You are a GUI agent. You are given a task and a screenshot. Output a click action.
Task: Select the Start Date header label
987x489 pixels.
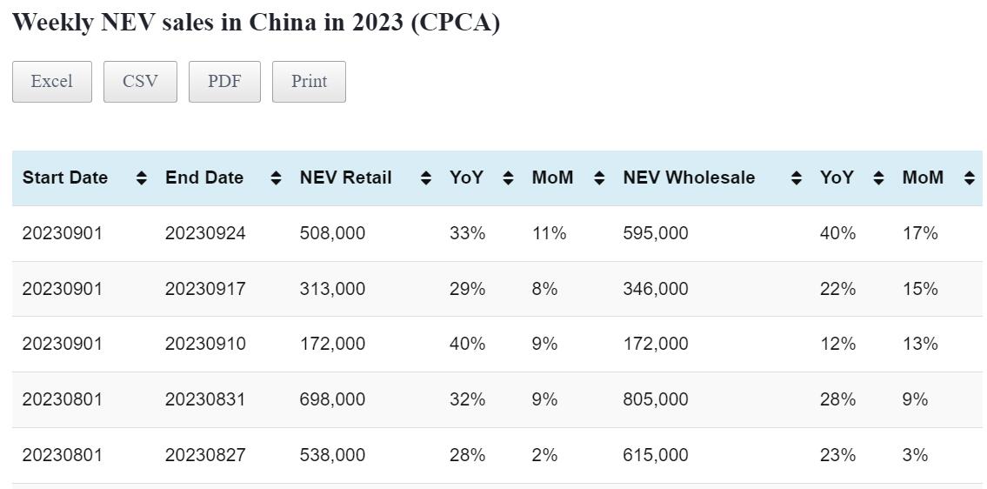point(65,178)
